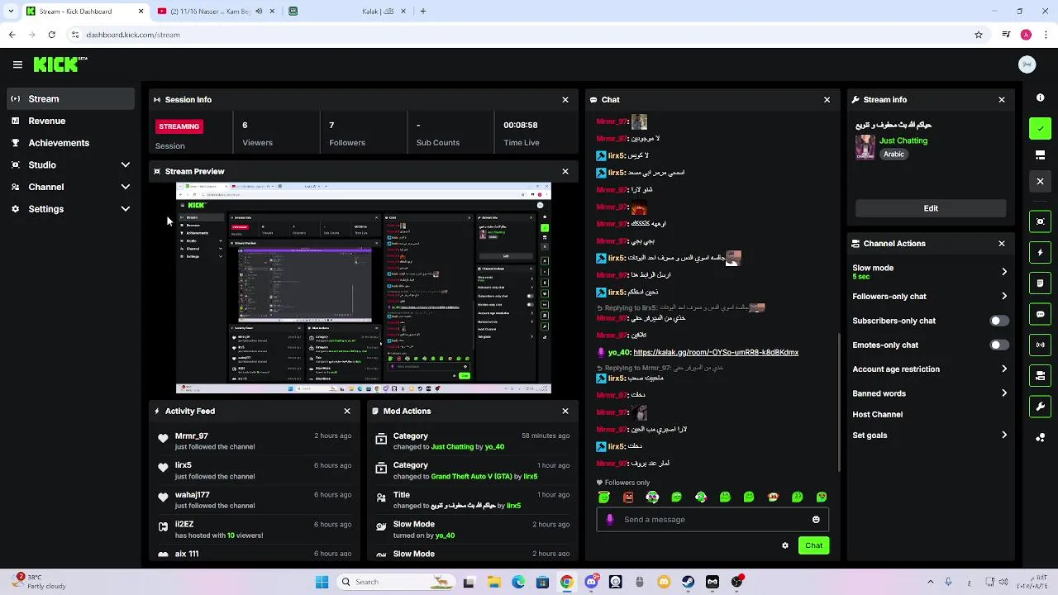Toggle the Session Info broadcast icon in right bar
Image resolution: width=1058 pixels, height=595 pixels.
coord(1040,345)
